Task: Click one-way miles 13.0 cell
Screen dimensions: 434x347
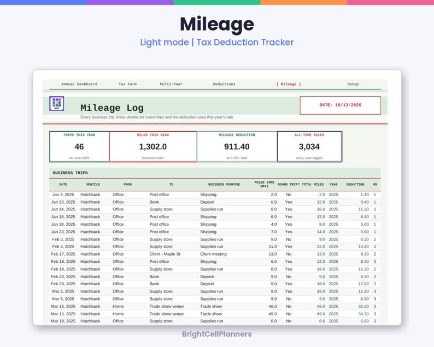Action: pyautogui.click(x=273, y=254)
